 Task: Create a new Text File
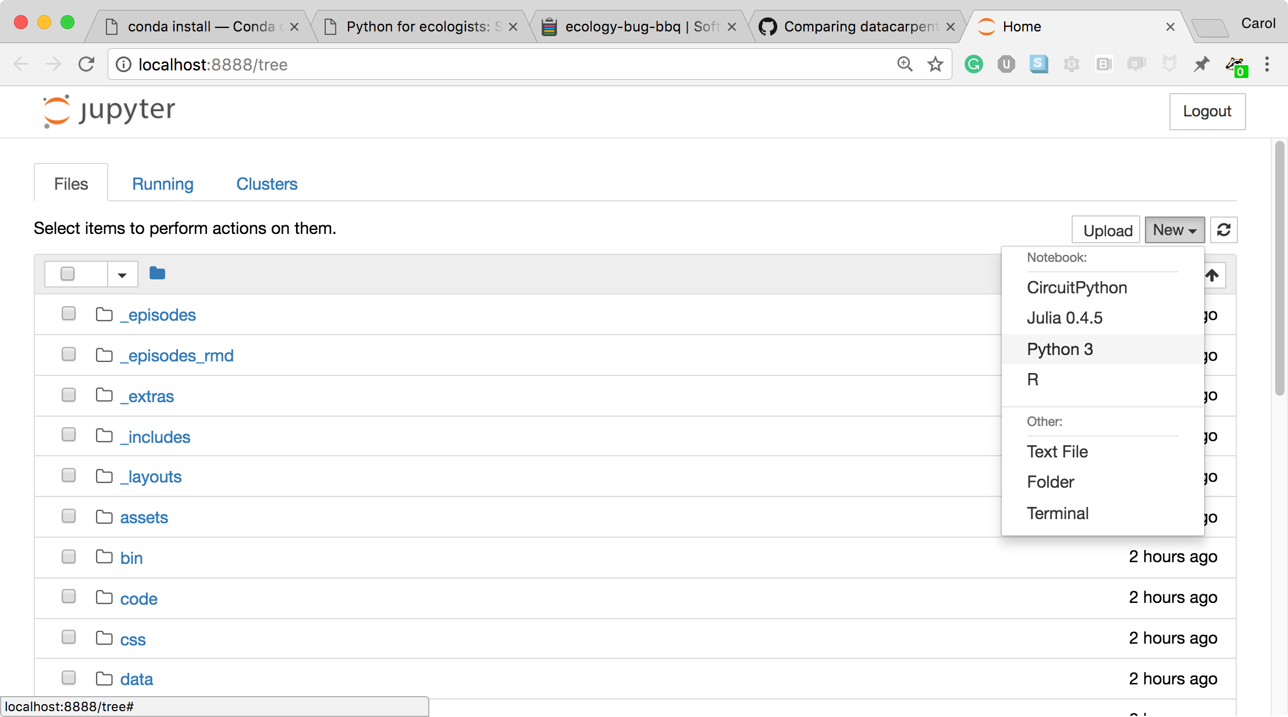(x=1057, y=450)
